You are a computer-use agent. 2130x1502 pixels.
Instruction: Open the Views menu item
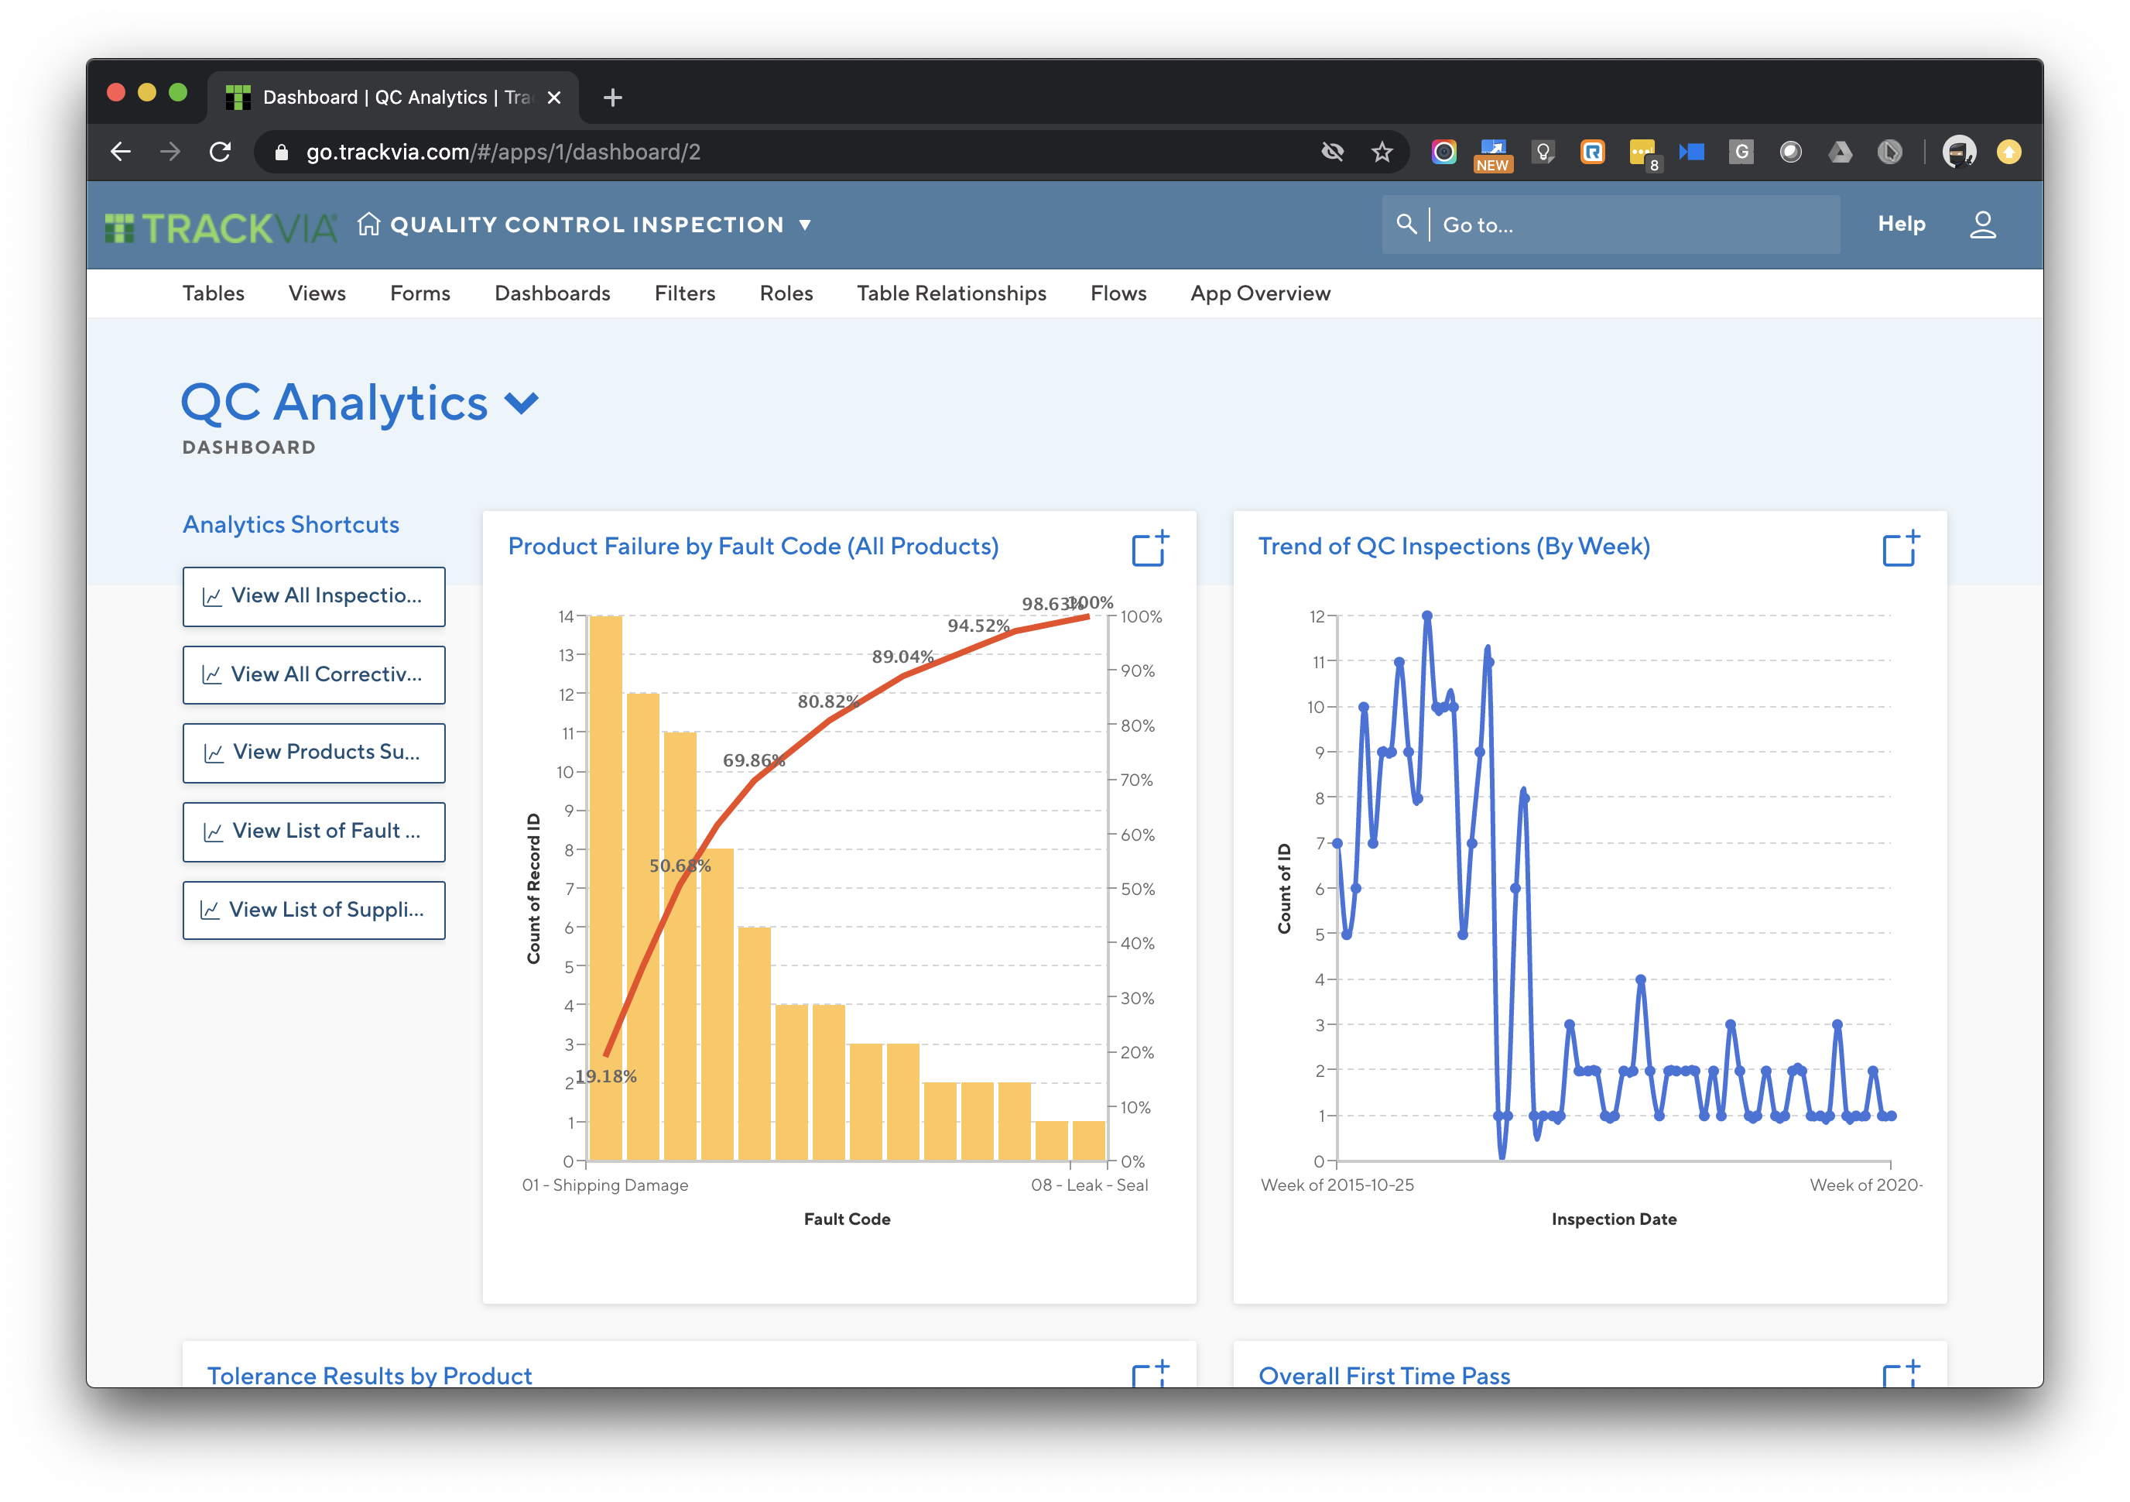click(x=317, y=293)
